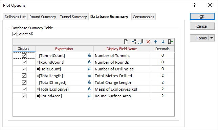Switch to the Consumables tab
This screenshot has height=130, width=218.
pos(144,17)
